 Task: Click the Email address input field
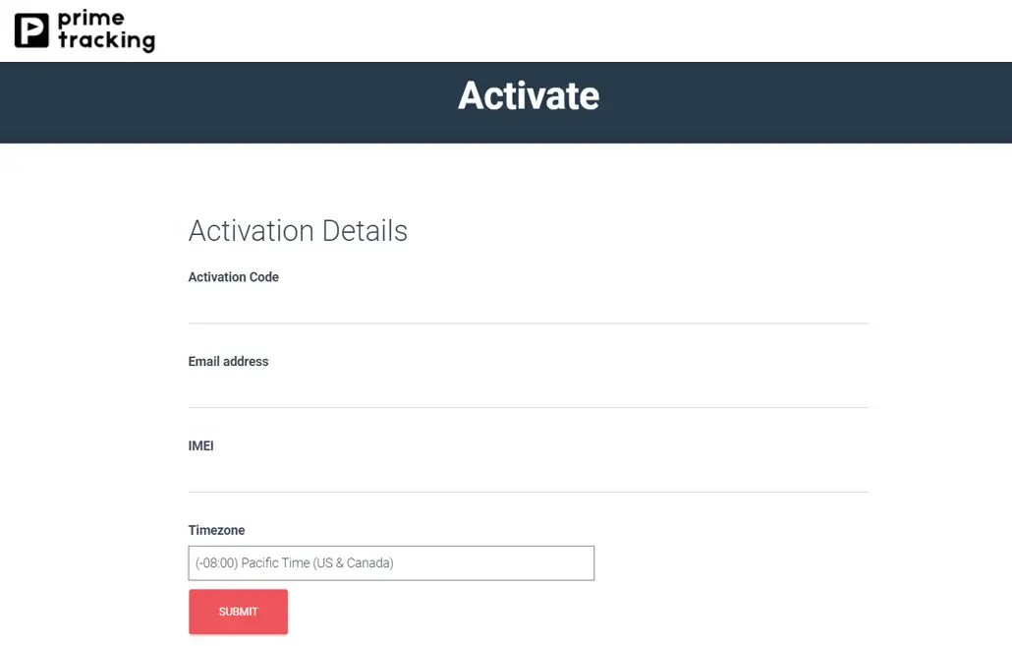528,393
